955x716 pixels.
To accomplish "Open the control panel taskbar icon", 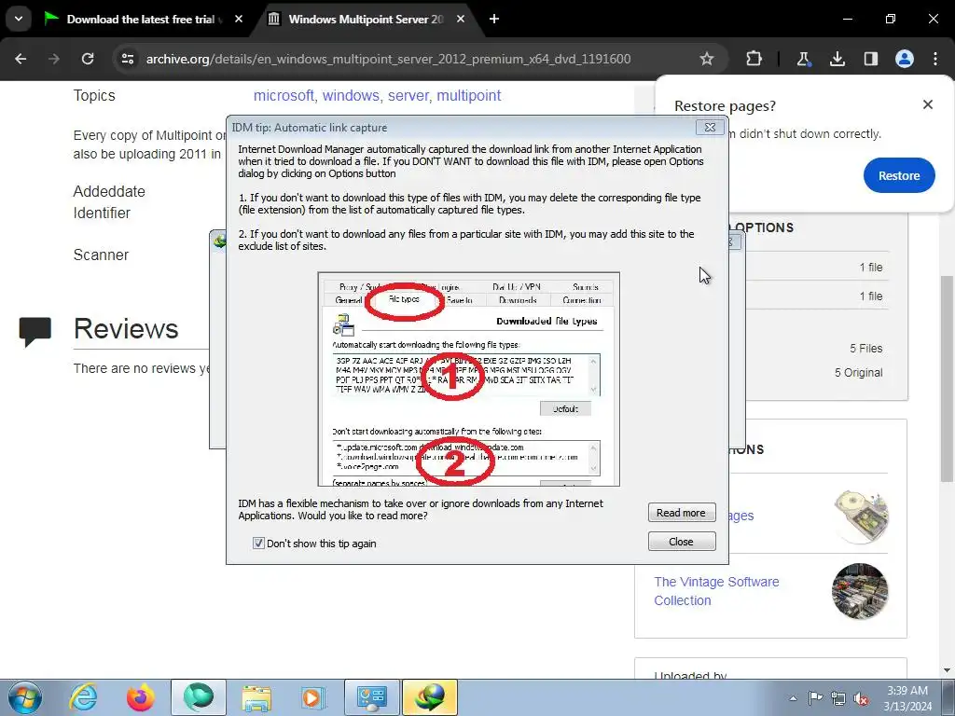I will [x=371, y=697].
